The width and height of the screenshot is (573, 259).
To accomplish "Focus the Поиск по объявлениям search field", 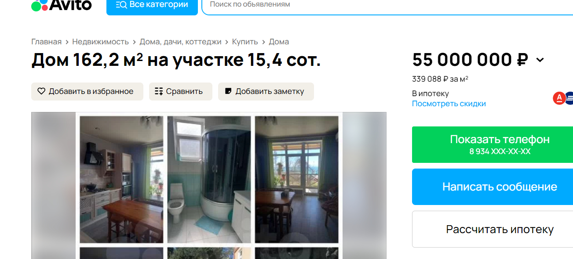I will click(x=387, y=6).
